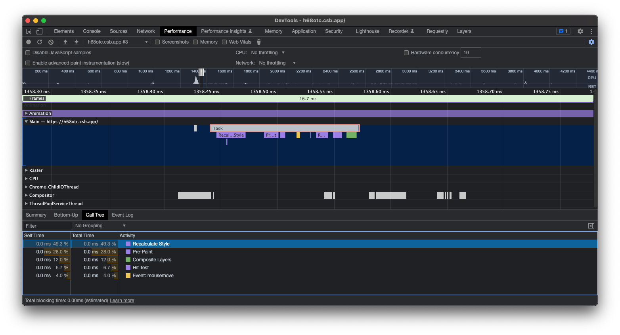Check Disable JavaScript samples
Viewport: 620px width, 335px height.
[x=27, y=52]
